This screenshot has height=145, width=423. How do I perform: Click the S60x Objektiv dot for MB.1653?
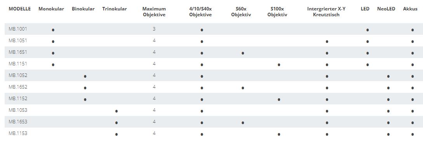pos(243,123)
